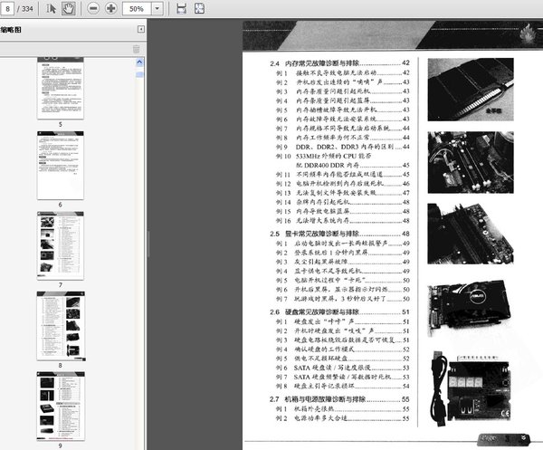This screenshot has width=543, height=450.
Task: Open the zoom percentage dropdown arrow
Action: pyautogui.click(x=157, y=9)
